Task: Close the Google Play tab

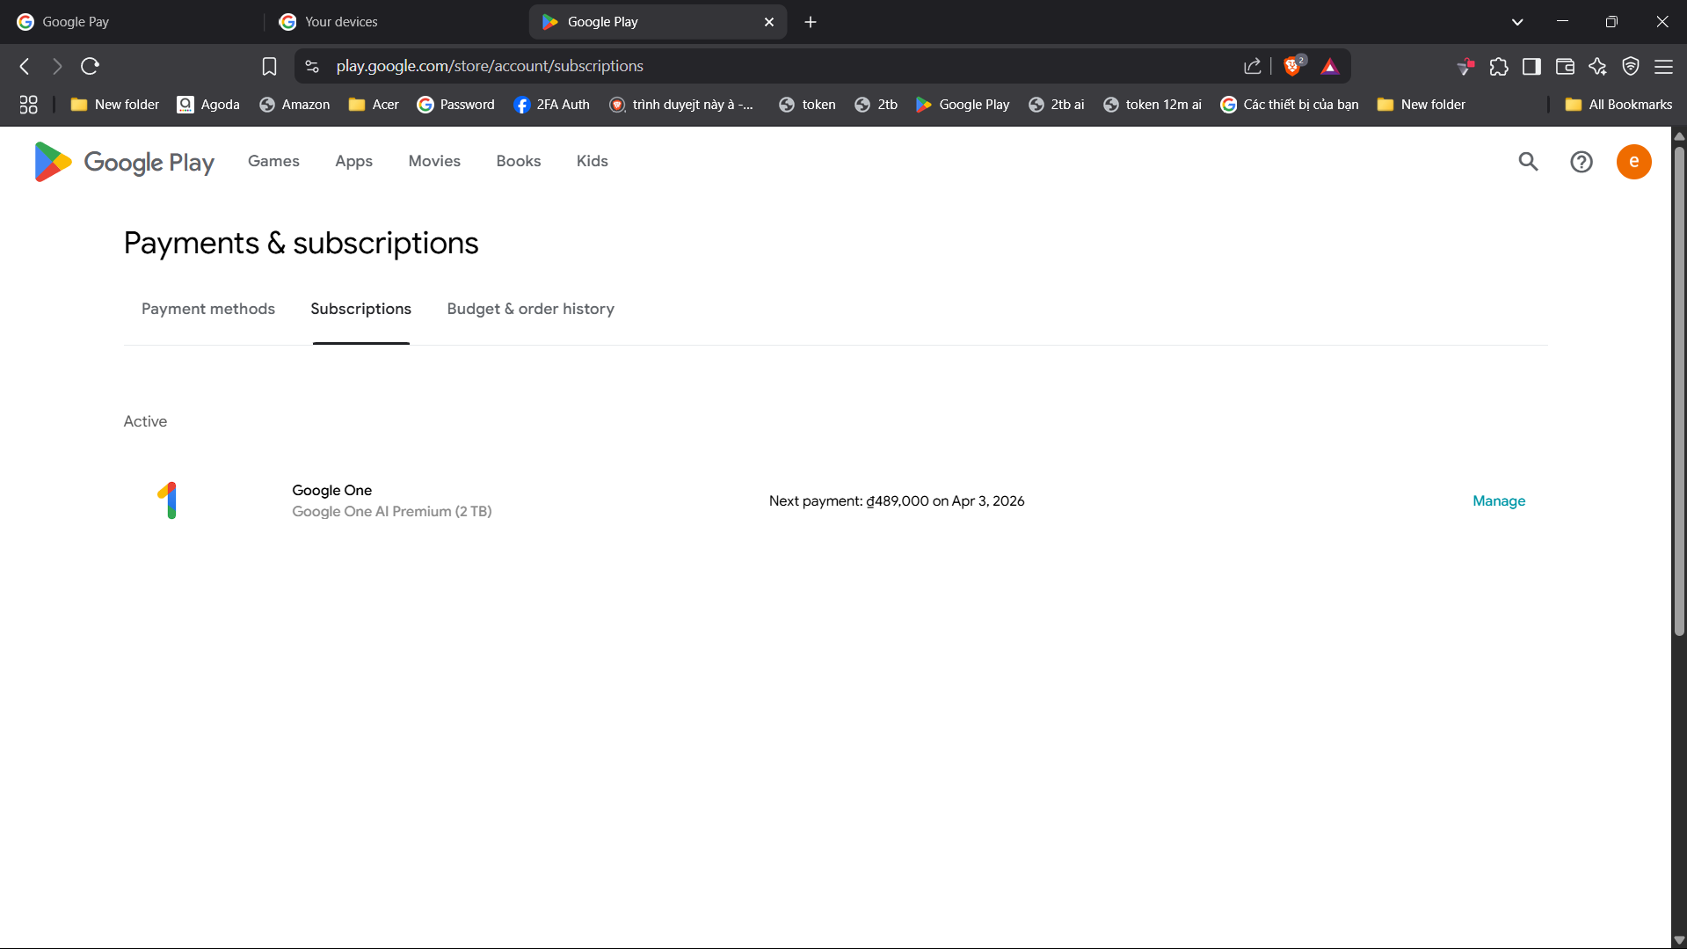Action: pyautogui.click(x=769, y=22)
